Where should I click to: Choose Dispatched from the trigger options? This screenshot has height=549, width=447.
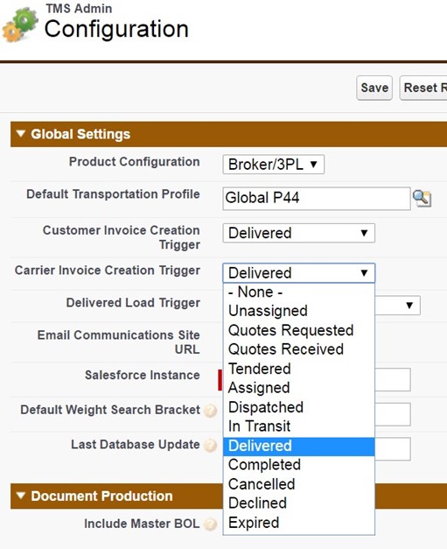[298, 407]
